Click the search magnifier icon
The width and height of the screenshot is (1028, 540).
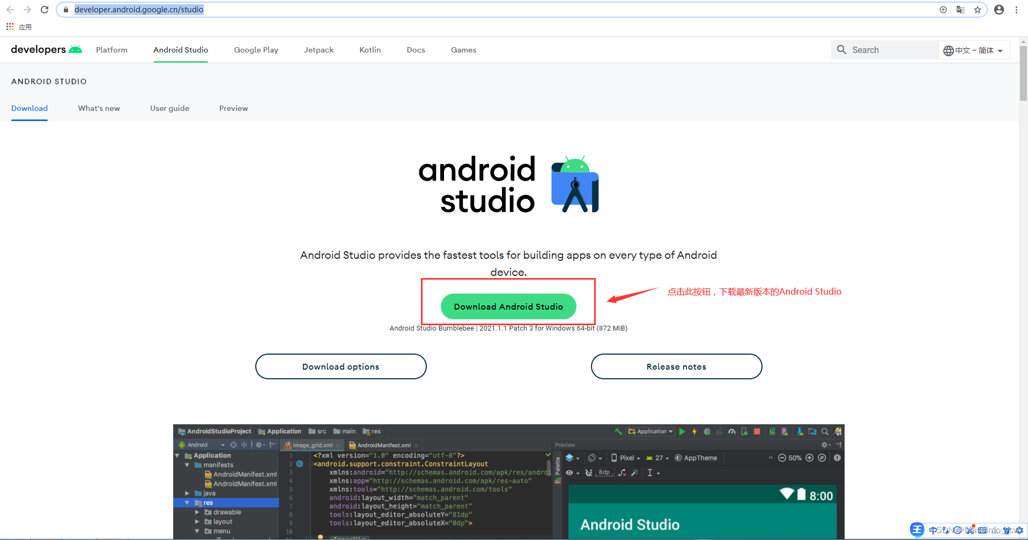click(x=842, y=50)
